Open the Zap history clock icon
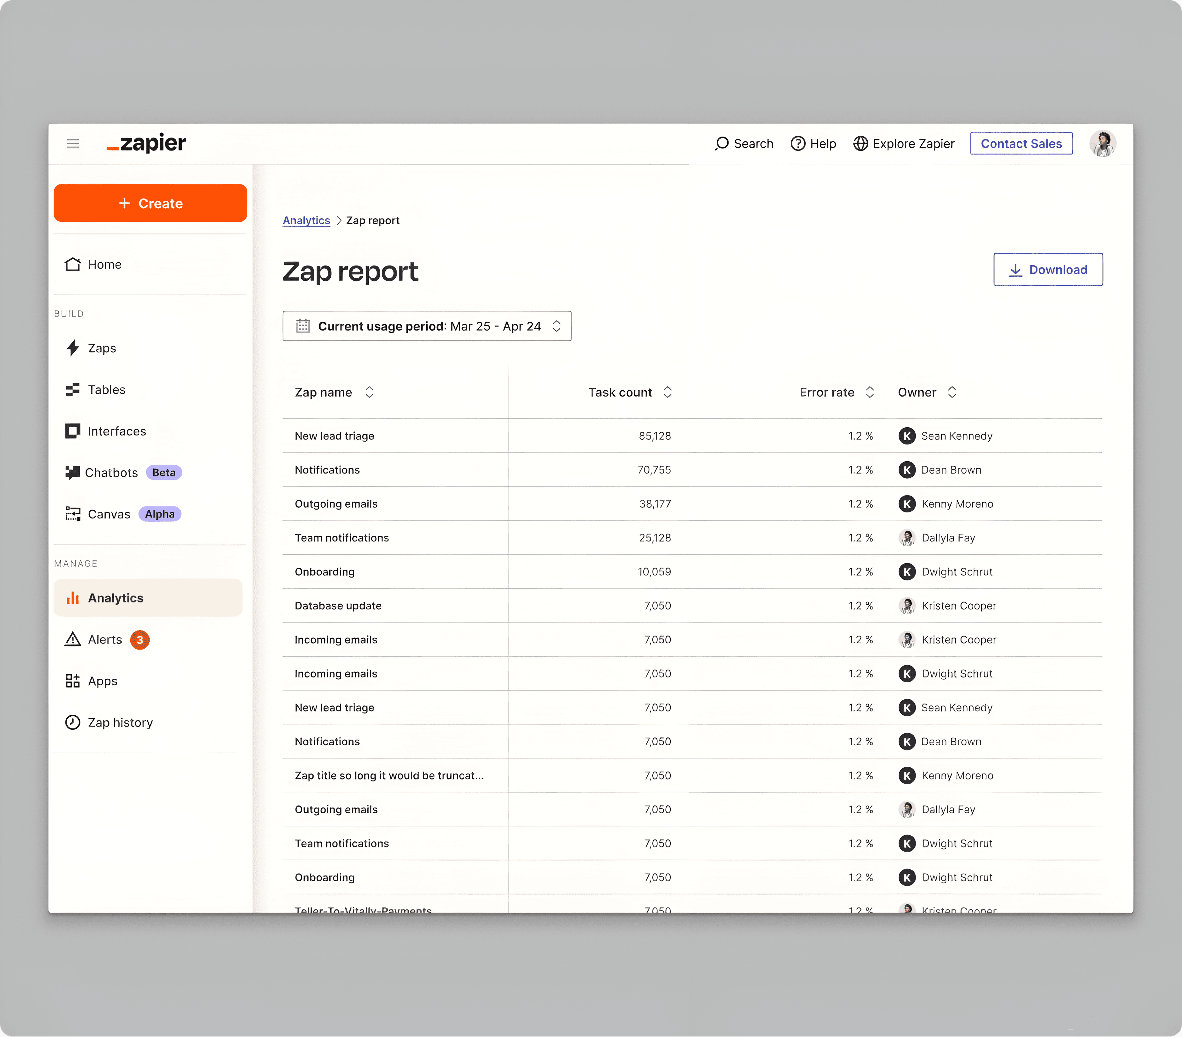The width and height of the screenshot is (1182, 1037). (72, 722)
